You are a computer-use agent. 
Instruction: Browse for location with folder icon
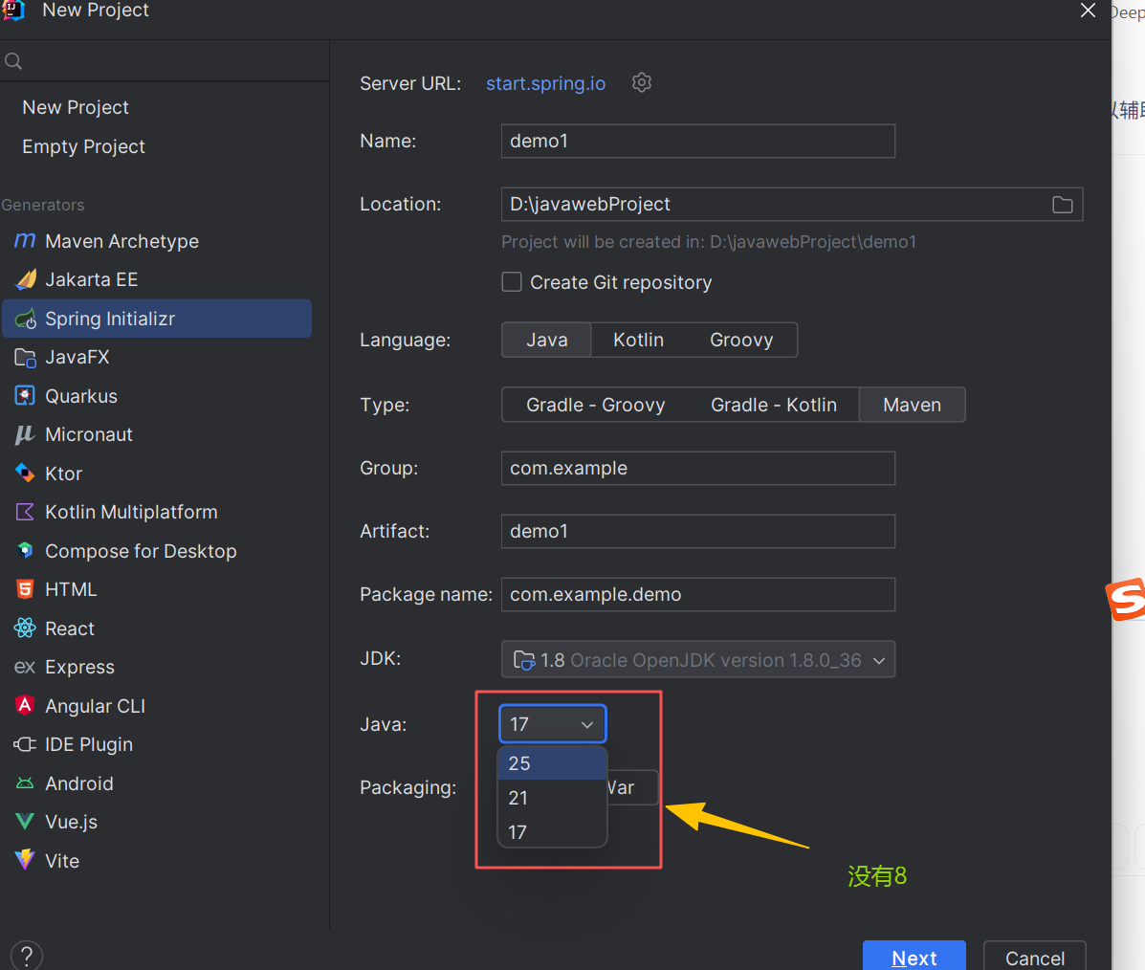point(1063,205)
